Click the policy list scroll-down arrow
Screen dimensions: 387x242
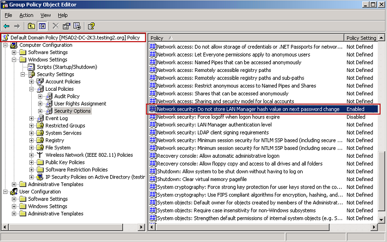(382, 219)
